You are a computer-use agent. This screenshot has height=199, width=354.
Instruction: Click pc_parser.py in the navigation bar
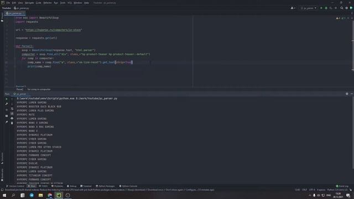22,8
